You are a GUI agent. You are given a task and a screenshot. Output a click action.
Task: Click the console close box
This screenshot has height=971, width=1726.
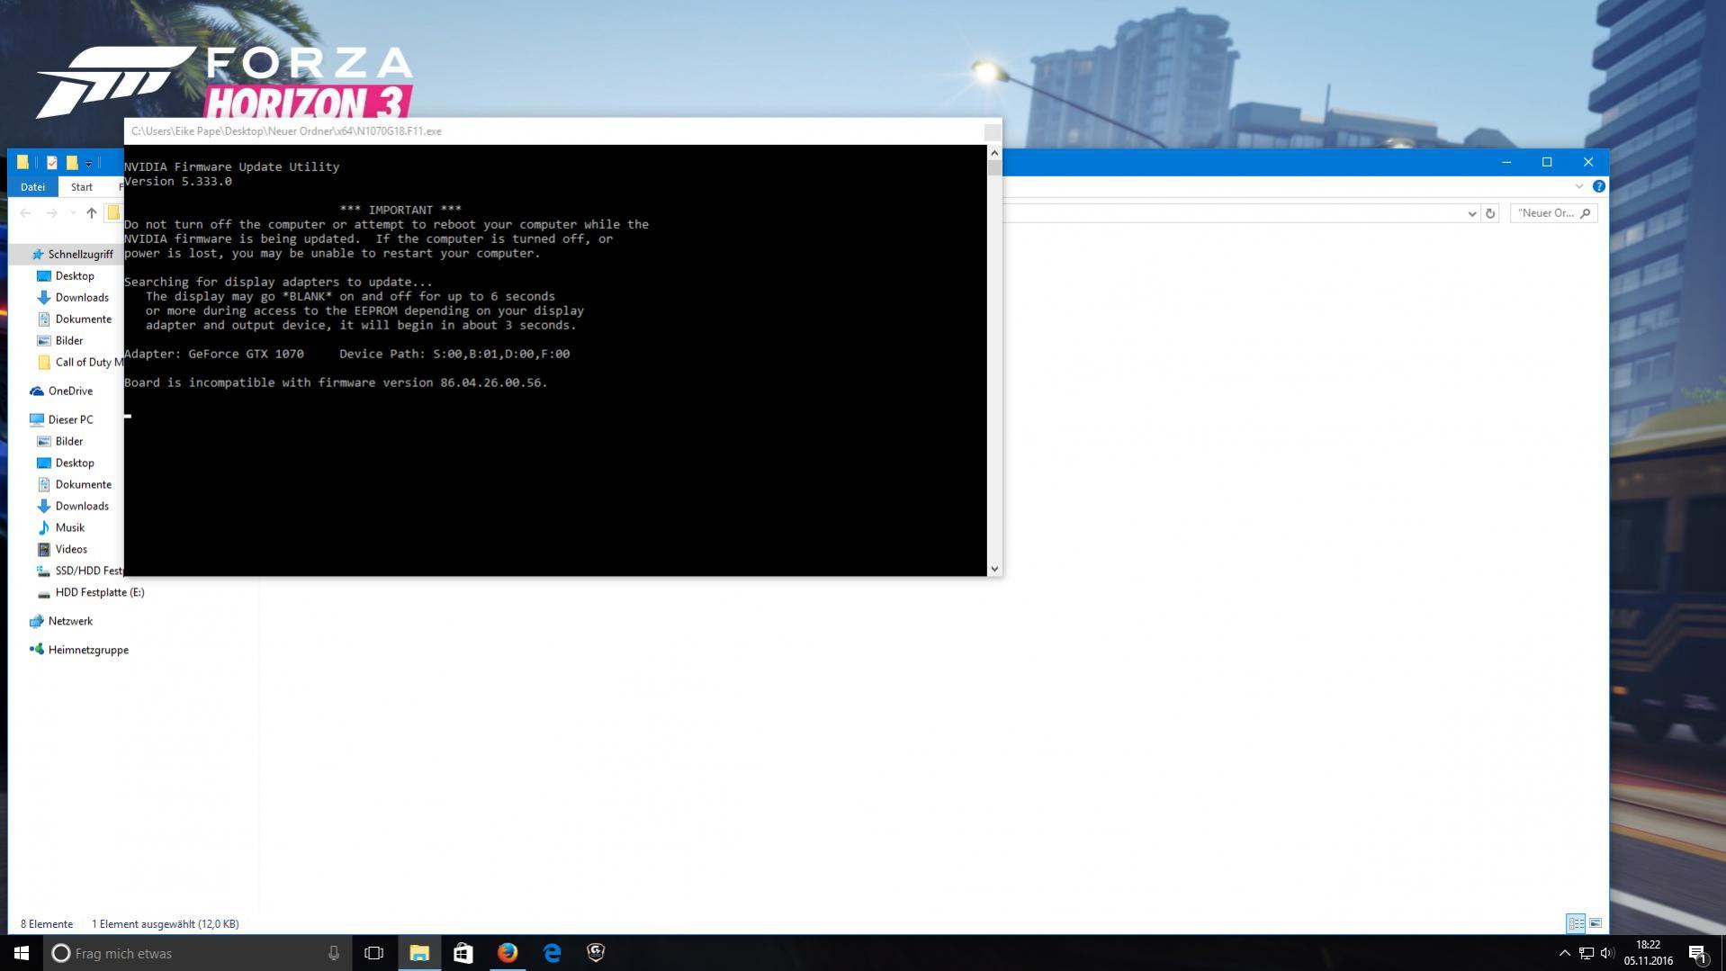[992, 131]
